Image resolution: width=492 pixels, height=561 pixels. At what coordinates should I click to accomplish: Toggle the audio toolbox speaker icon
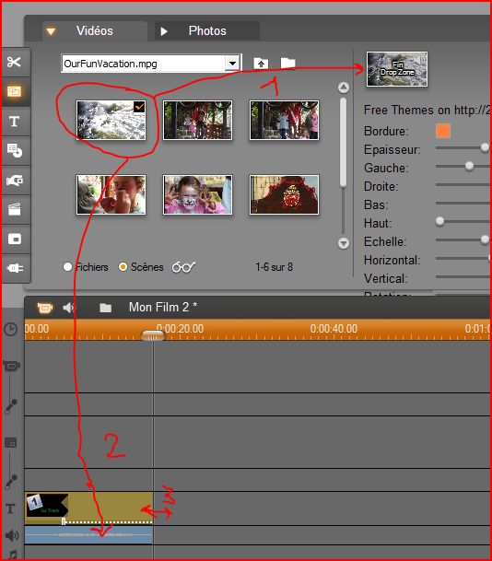[x=69, y=308]
